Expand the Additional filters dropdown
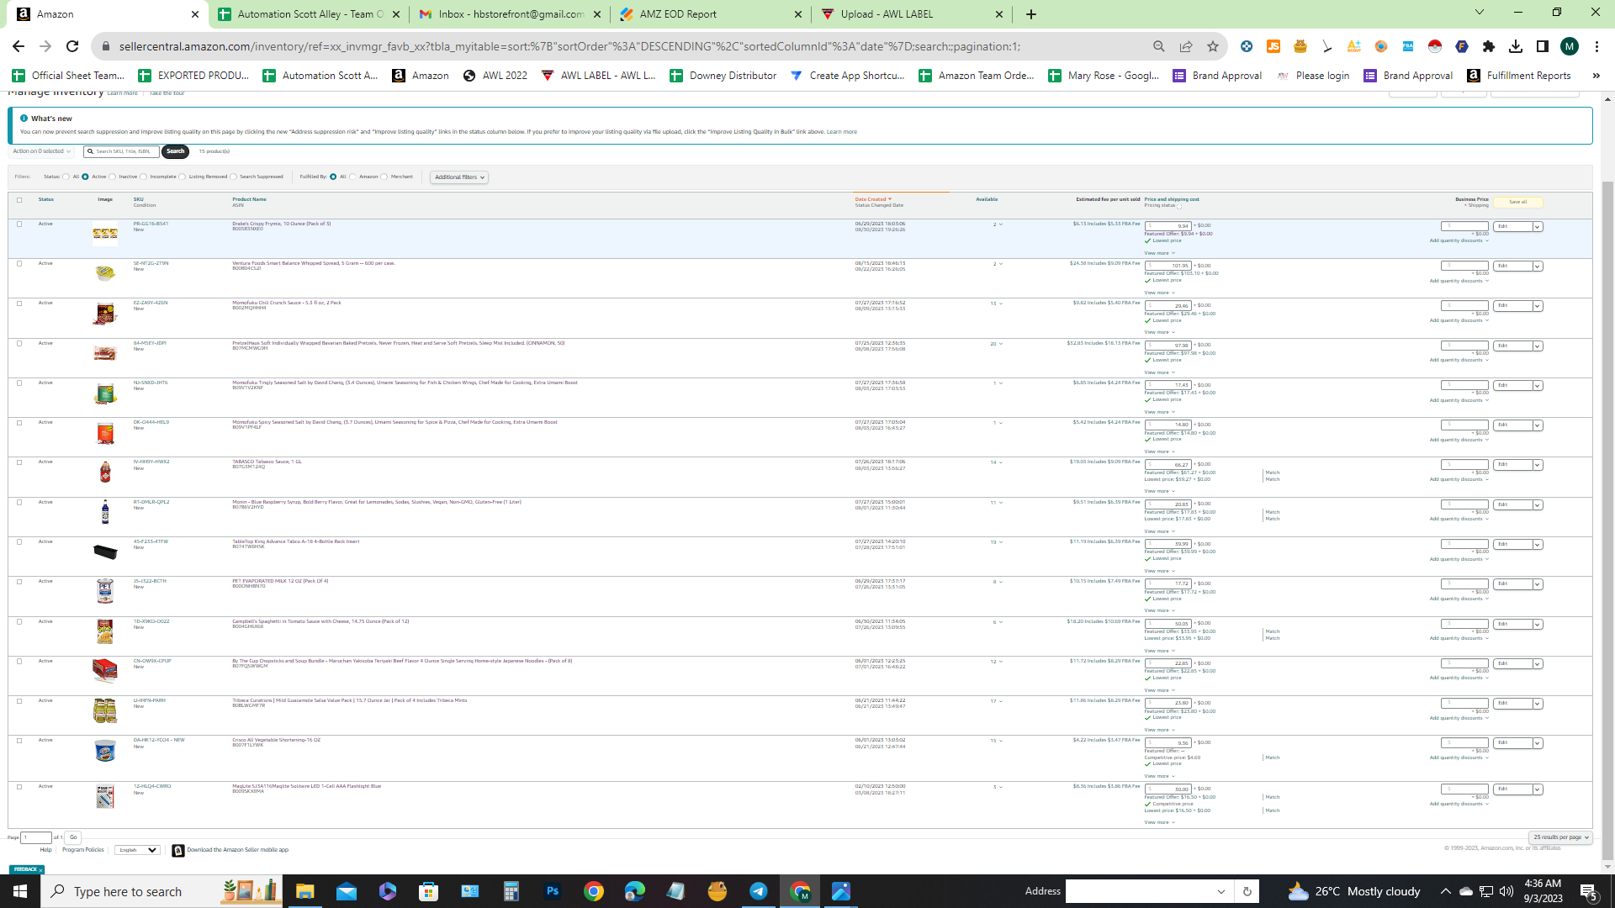Viewport: 1615px width, 908px height. click(459, 177)
